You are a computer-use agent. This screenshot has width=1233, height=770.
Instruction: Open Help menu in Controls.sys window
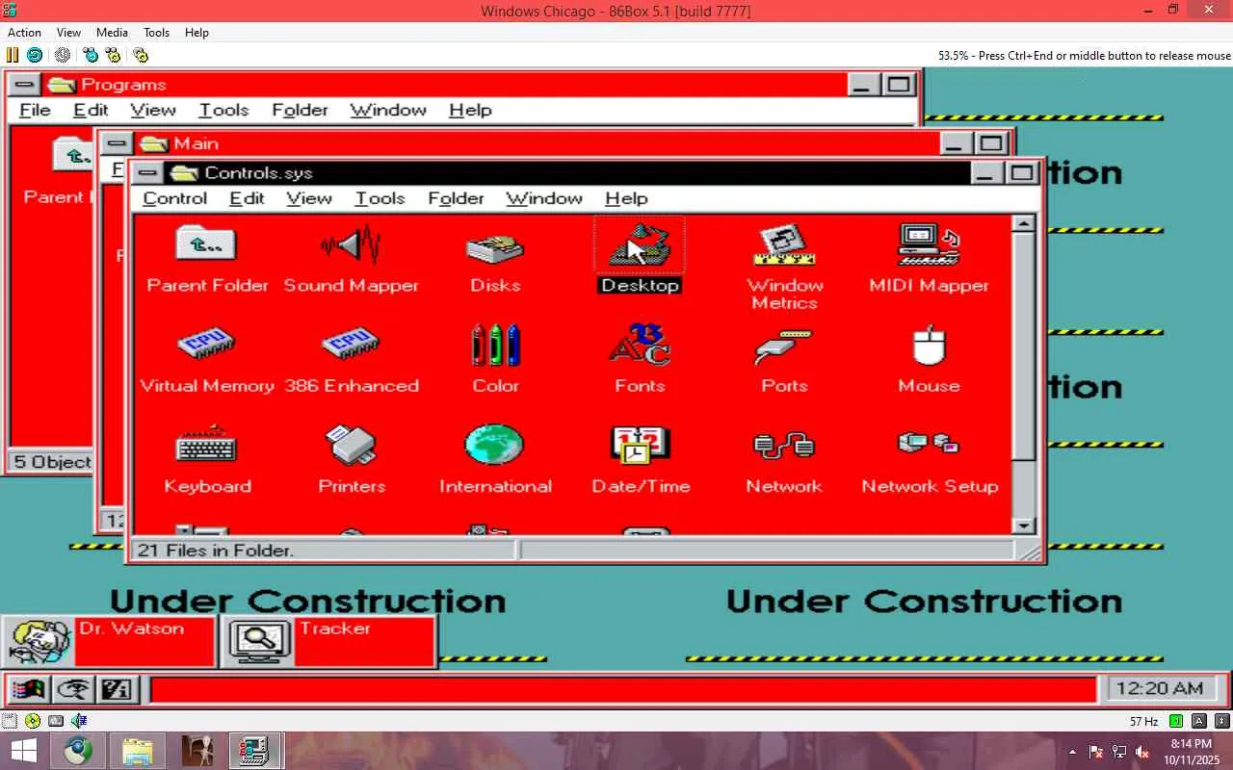click(626, 198)
